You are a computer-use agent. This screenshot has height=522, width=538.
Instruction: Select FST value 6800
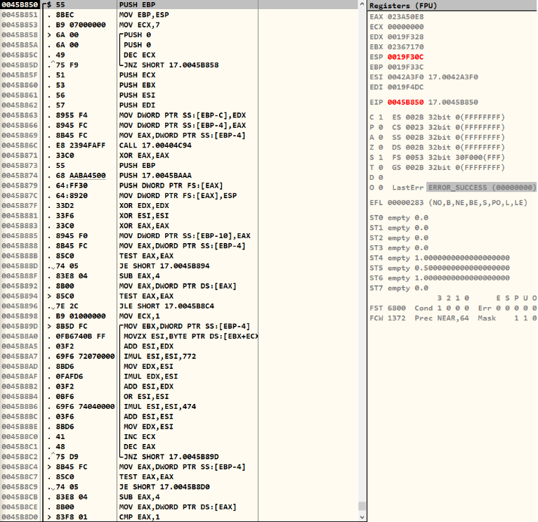tap(396, 308)
